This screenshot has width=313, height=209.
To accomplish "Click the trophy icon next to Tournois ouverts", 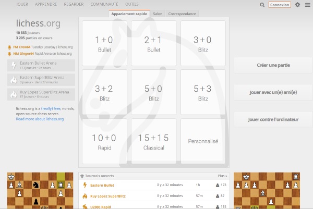I will tap(82, 176).
